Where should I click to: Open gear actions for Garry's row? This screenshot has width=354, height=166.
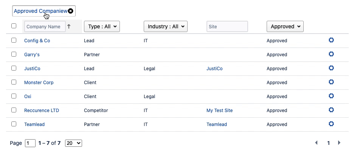point(331,54)
